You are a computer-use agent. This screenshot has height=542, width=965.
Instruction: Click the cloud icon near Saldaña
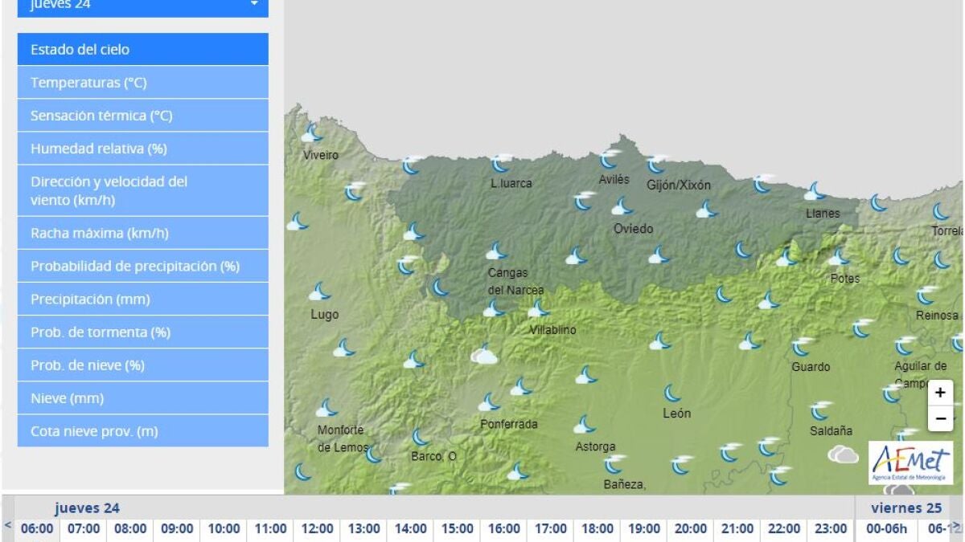[x=843, y=454]
